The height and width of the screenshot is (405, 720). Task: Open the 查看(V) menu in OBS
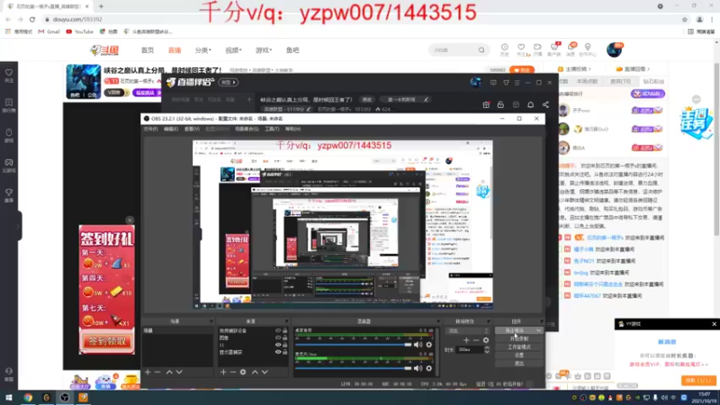pos(192,129)
